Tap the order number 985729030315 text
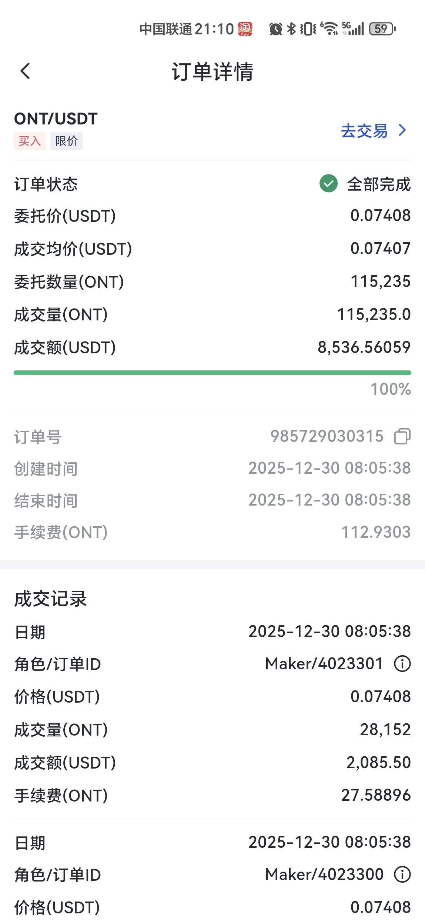Image resolution: width=425 pixels, height=923 pixels. pyautogui.click(x=327, y=436)
